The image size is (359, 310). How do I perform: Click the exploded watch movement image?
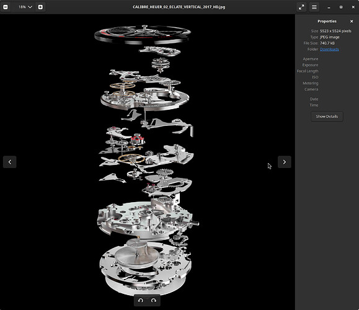[x=146, y=160]
